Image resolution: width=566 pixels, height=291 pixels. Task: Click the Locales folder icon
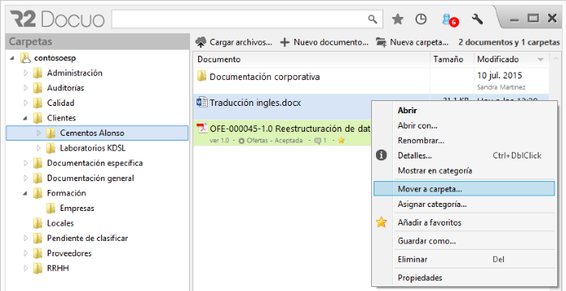coord(37,223)
